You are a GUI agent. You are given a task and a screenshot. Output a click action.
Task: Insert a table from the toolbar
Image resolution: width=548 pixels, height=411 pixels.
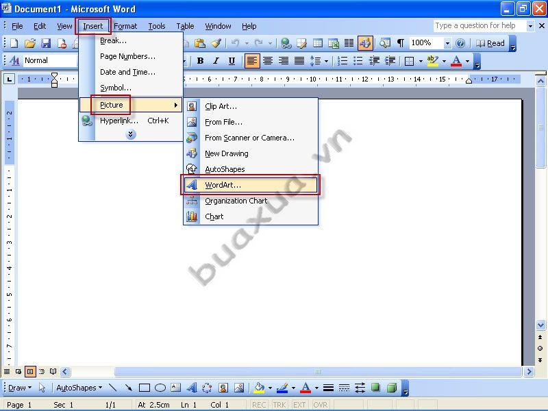click(318, 43)
